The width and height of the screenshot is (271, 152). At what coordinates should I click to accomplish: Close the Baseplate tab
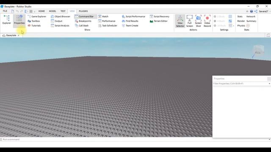(19, 35)
